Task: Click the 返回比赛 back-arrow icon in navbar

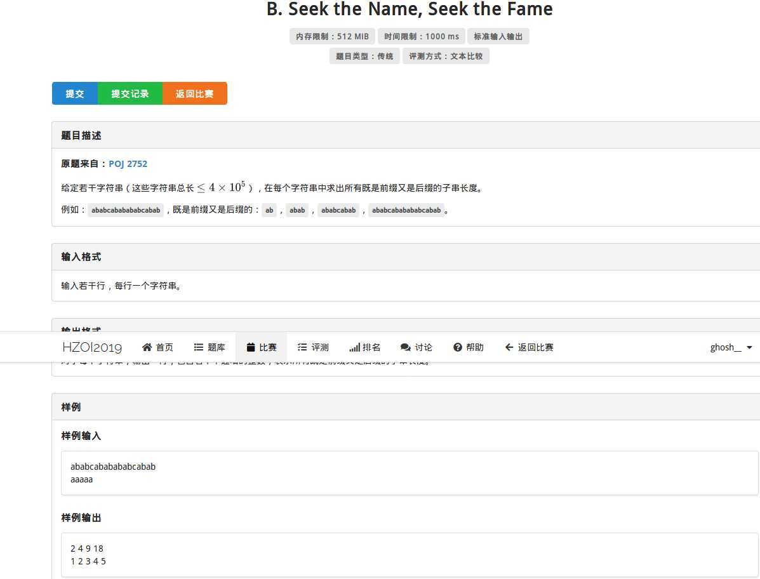Action: (x=509, y=347)
